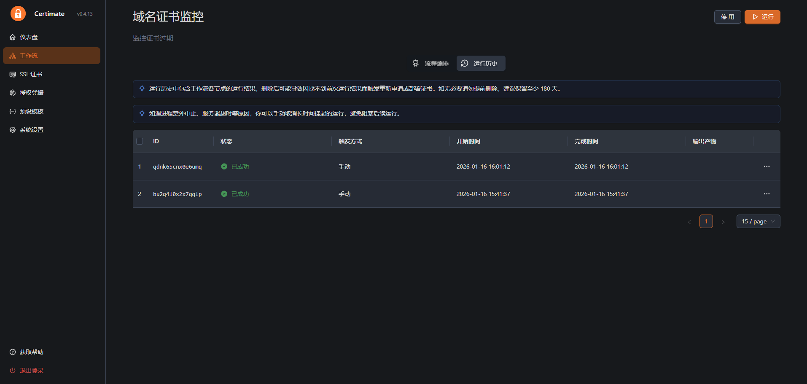The image size is (807, 384).
Task: Click the 获取帮助 question mark icon
Action: 13,352
